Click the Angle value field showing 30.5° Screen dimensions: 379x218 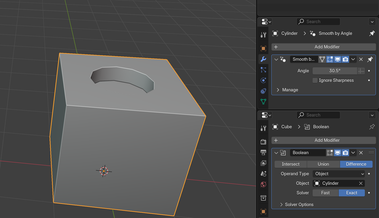click(x=335, y=71)
